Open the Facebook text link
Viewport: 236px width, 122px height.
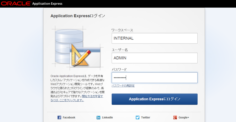[x=69, y=118]
